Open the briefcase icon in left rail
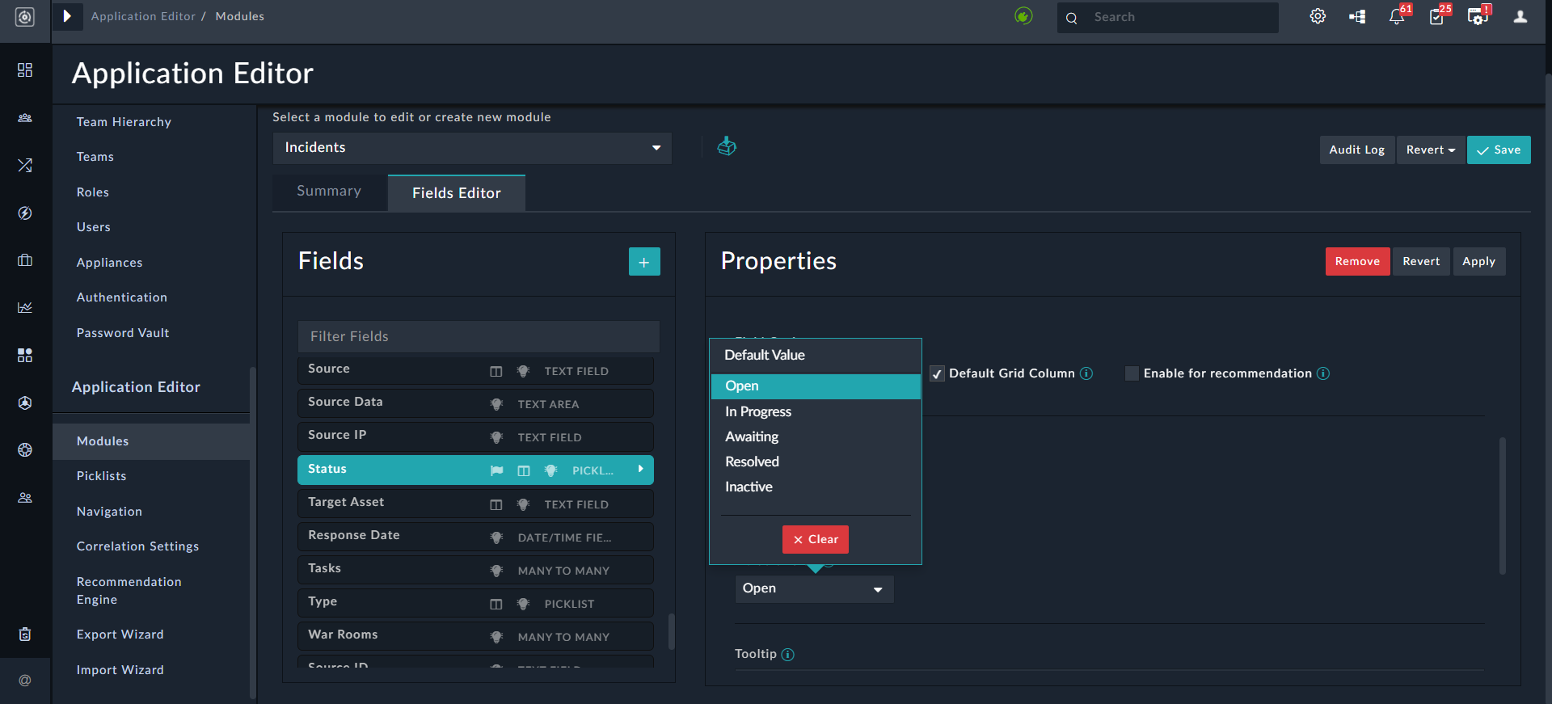 pos(25,260)
